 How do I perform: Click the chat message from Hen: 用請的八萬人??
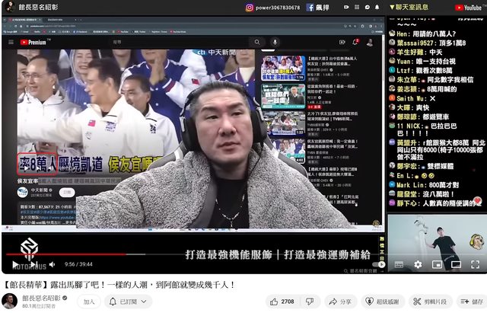pos(423,34)
